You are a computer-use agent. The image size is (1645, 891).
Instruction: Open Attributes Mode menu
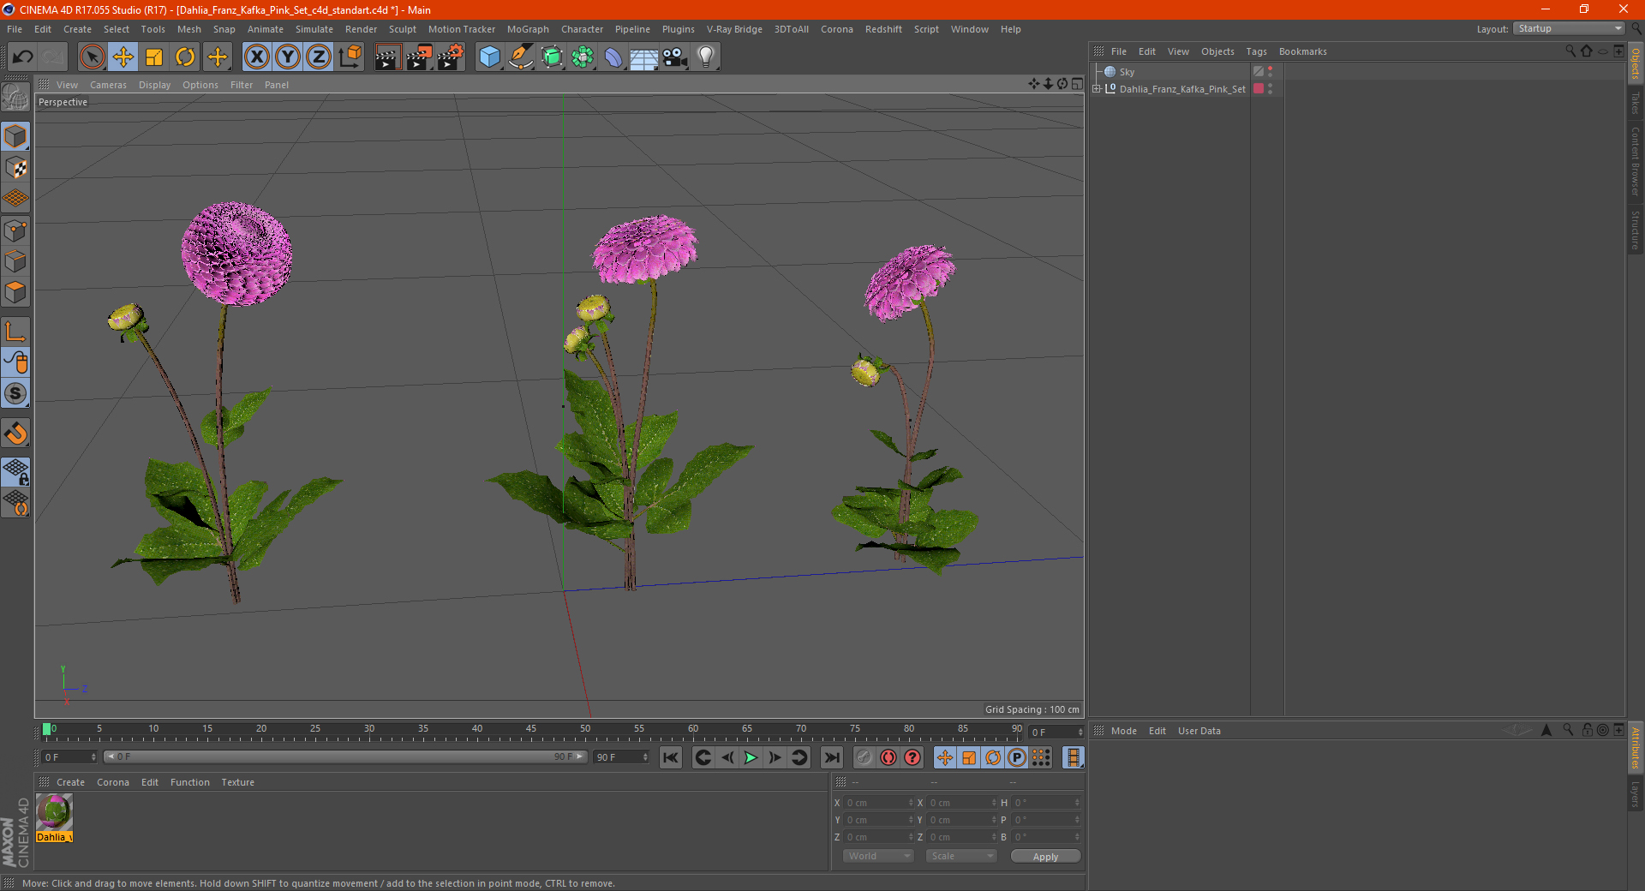[x=1123, y=731]
